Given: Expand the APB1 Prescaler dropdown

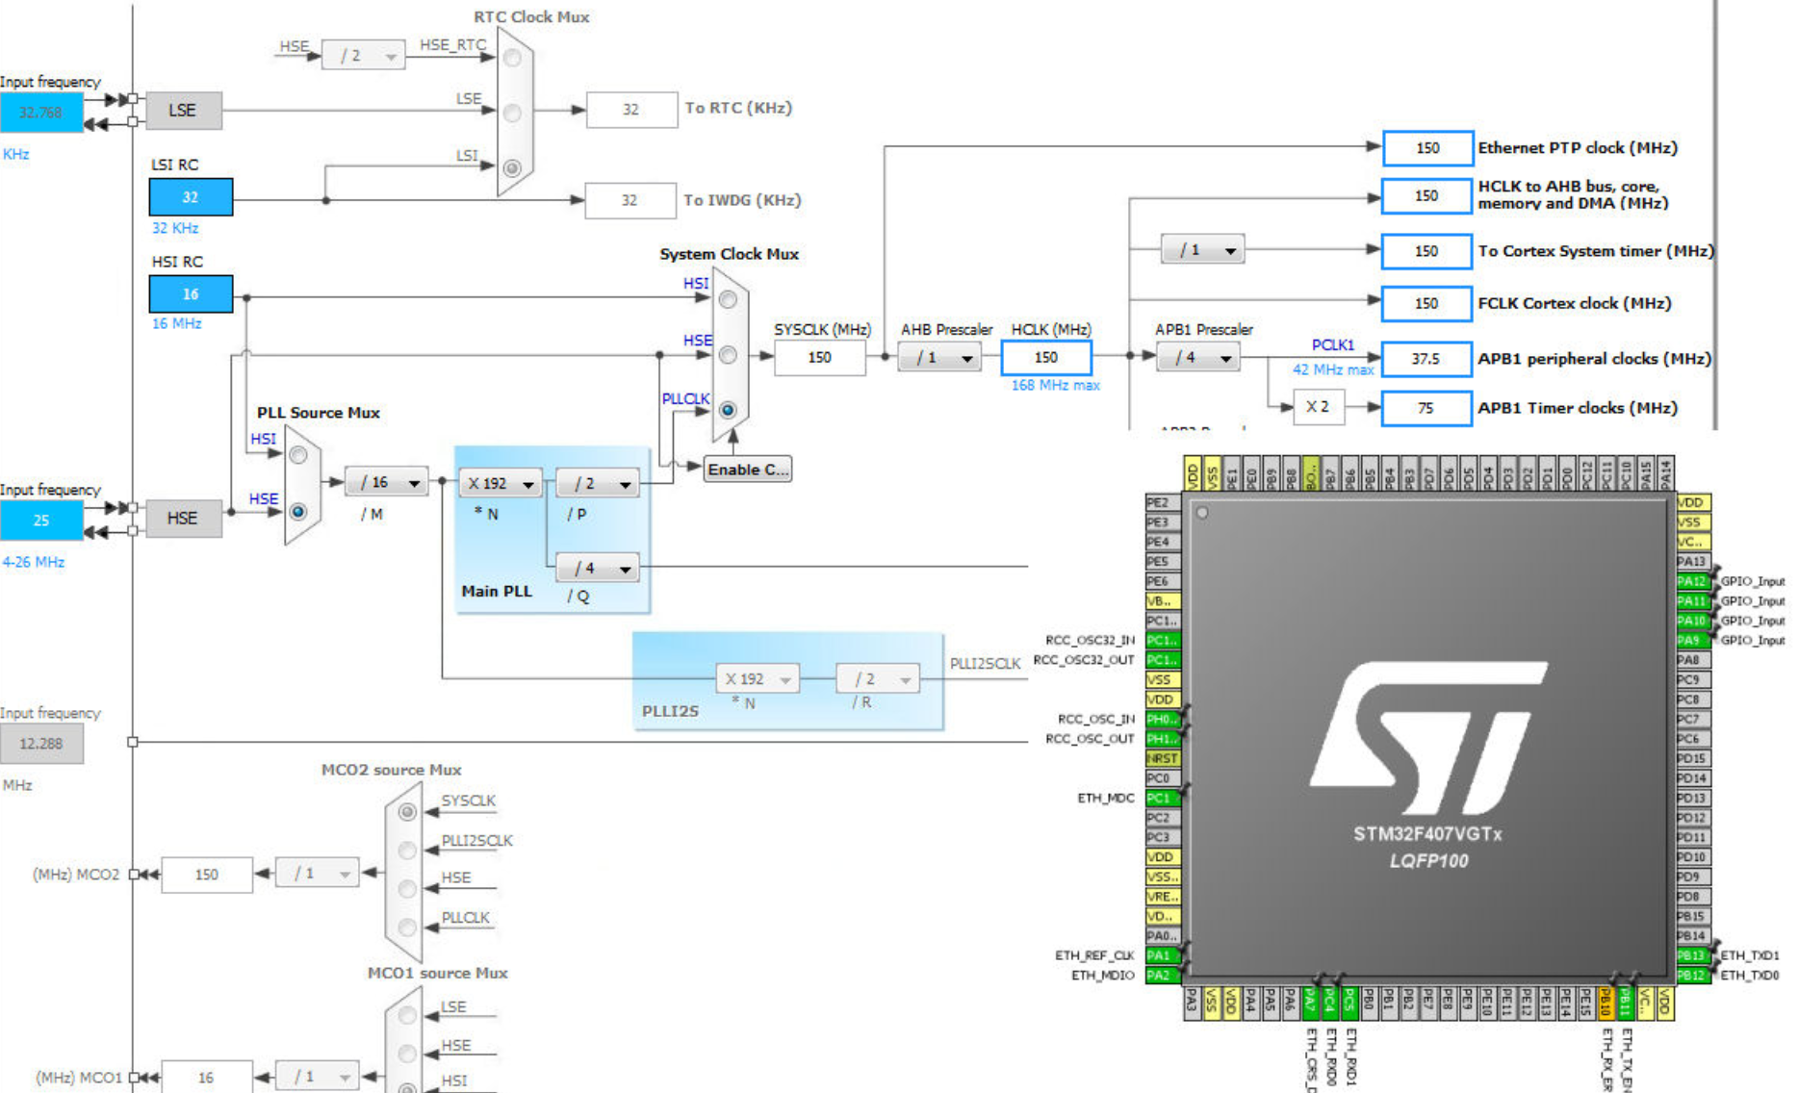Looking at the screenshot, I should [x=1197, y=358].
